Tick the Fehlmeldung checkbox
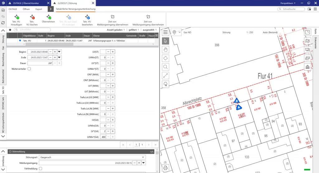The width and height of the screenshot is (319, 173). (40, 168)
